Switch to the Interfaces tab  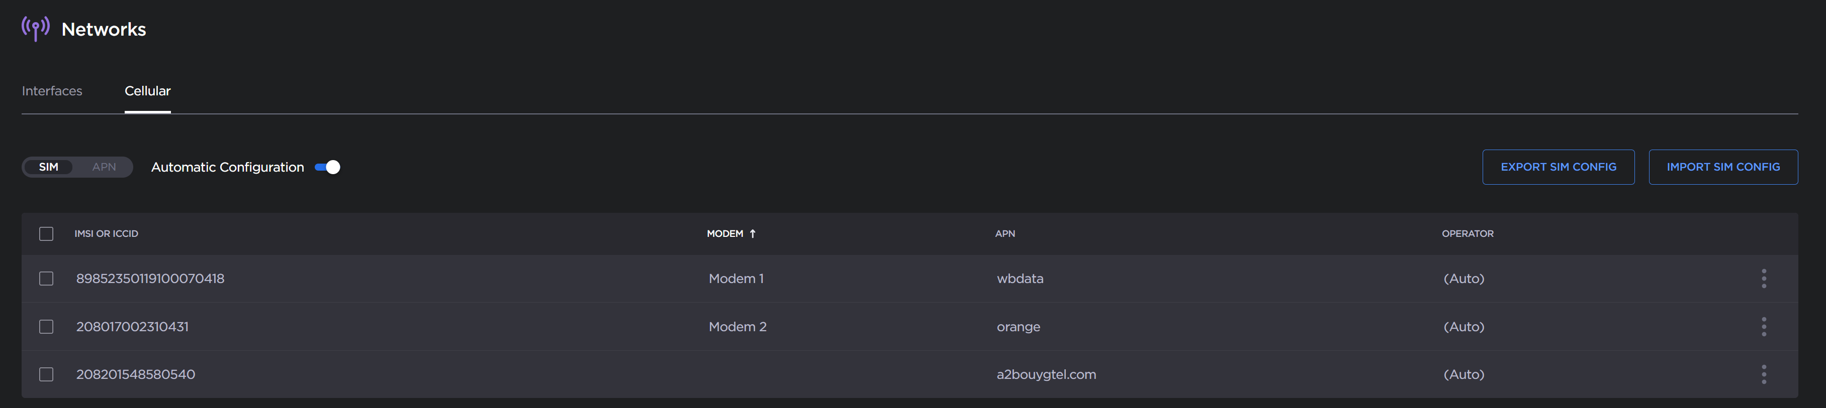[x=52, y=91]
